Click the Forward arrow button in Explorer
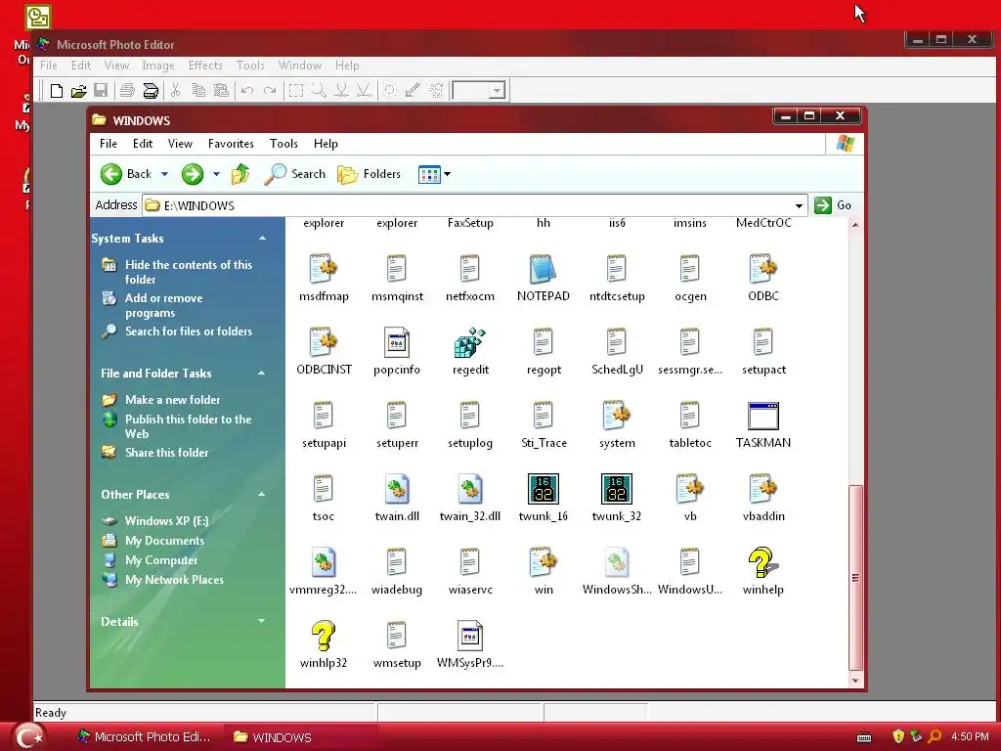This screenshot has width=1001, height=751. (x=193, y=174)
